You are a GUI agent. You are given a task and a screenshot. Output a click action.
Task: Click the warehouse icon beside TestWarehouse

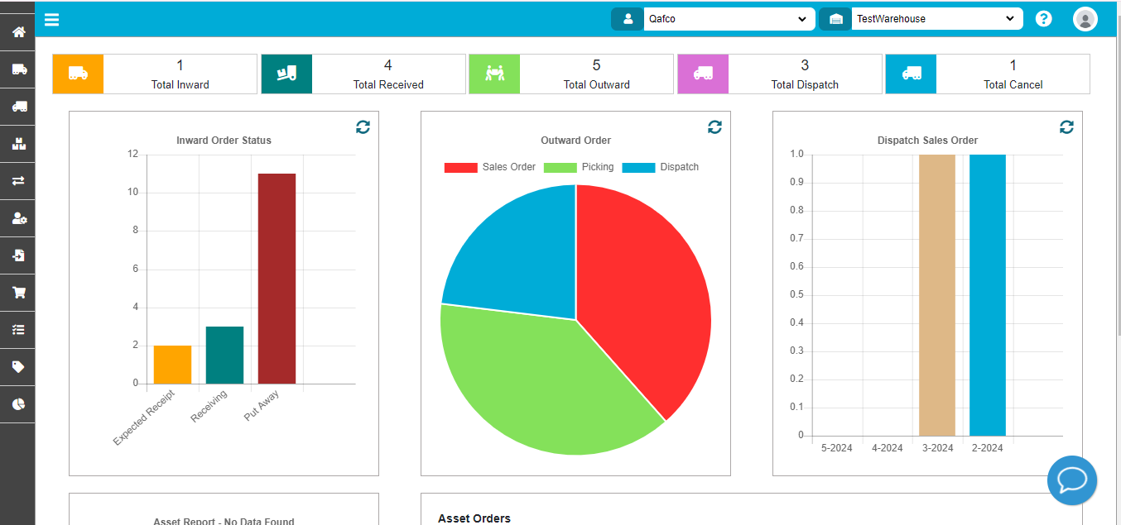835,18
